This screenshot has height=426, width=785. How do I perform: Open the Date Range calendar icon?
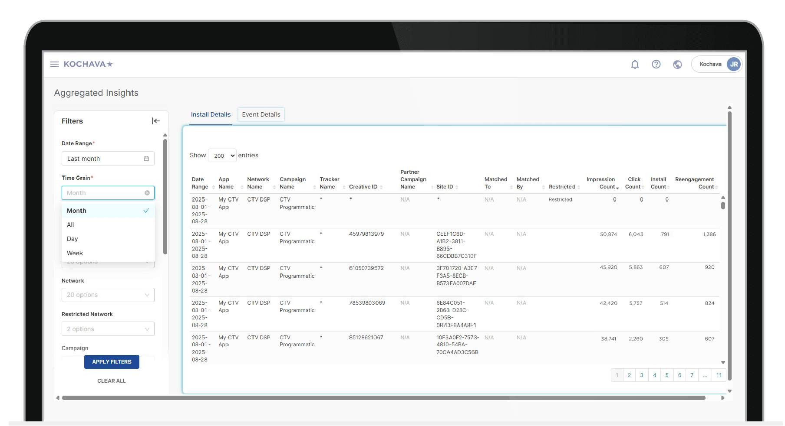pos(146,159)
